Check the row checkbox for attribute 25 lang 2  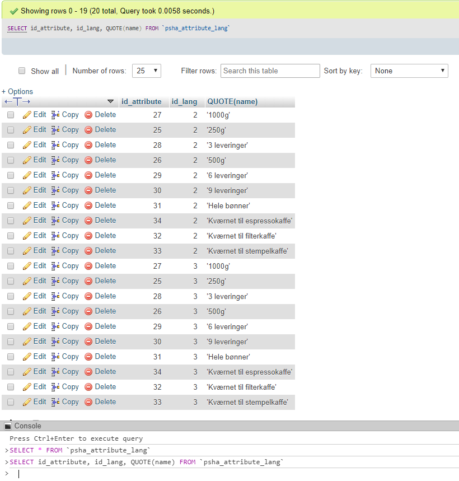[x=11, y=130]
